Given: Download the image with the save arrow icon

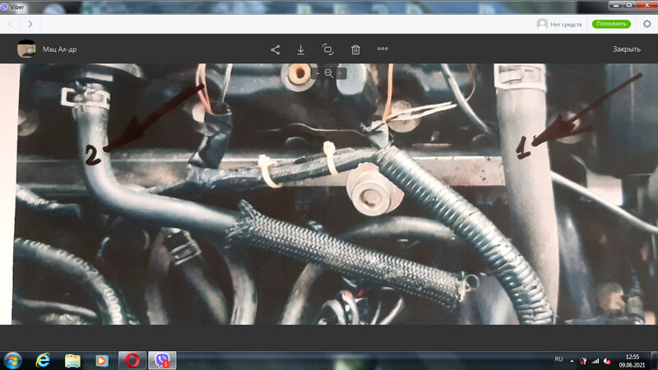Looking at the screenshot, I should (x=301, y=49).
